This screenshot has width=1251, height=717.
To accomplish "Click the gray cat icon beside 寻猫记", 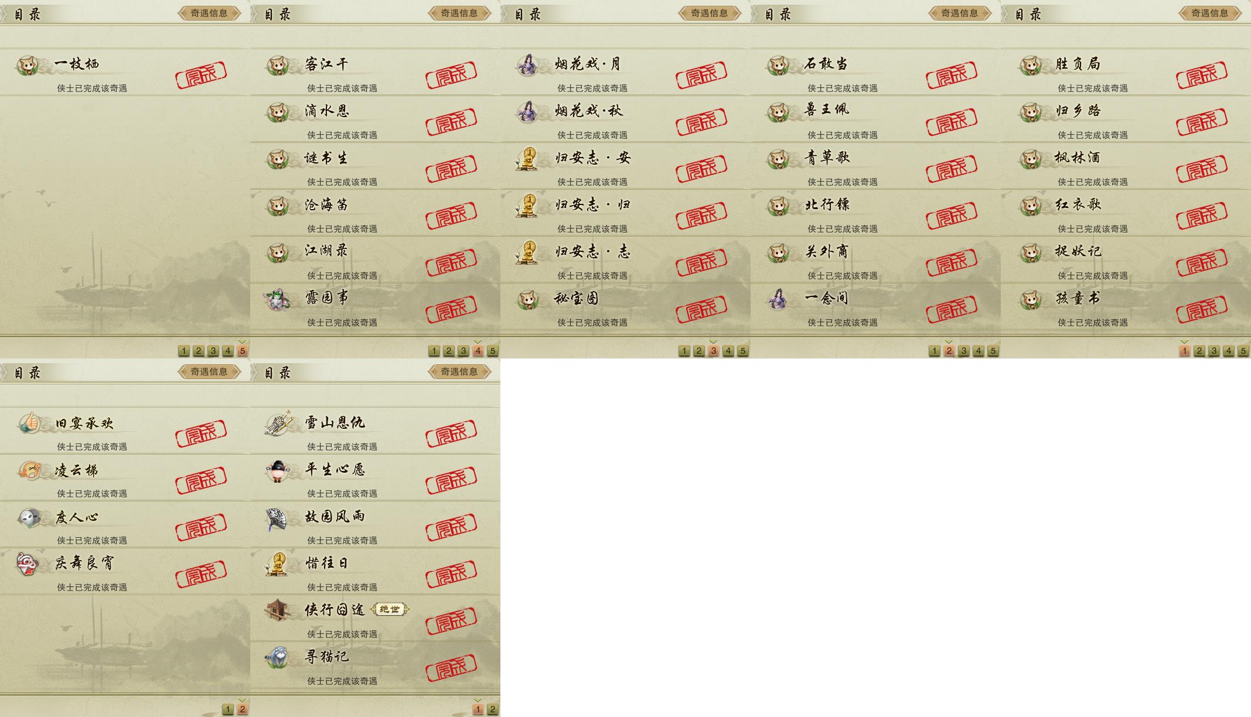I will pyautogui.click(x=277, y=657).
